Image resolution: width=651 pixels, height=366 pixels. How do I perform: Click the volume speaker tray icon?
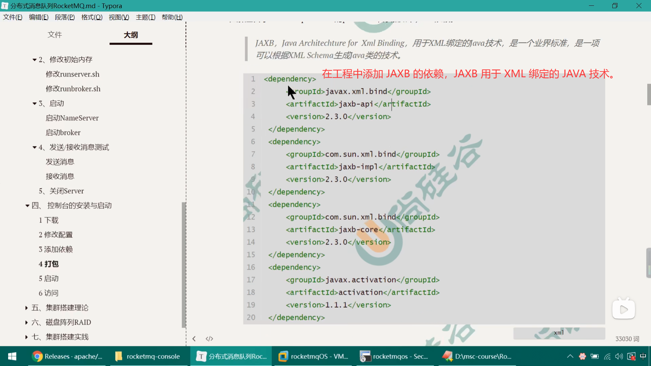(619, 356)
